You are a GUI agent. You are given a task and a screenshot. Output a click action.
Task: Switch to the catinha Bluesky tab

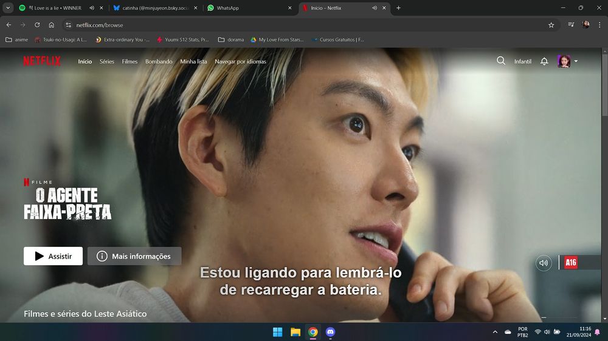[155, 8]
